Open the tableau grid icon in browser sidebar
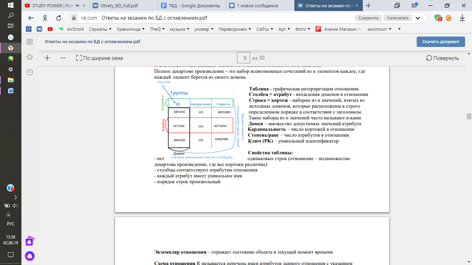472x265 pixels. click(30, 42)
